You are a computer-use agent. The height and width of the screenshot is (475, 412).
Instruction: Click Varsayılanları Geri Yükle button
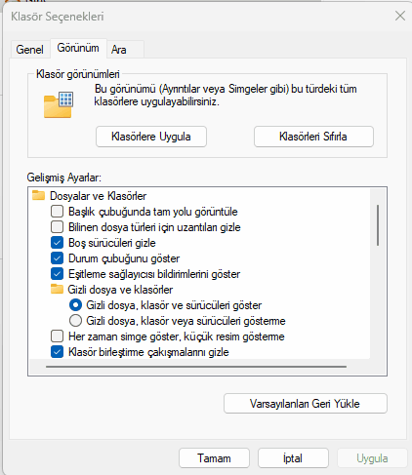306,404
